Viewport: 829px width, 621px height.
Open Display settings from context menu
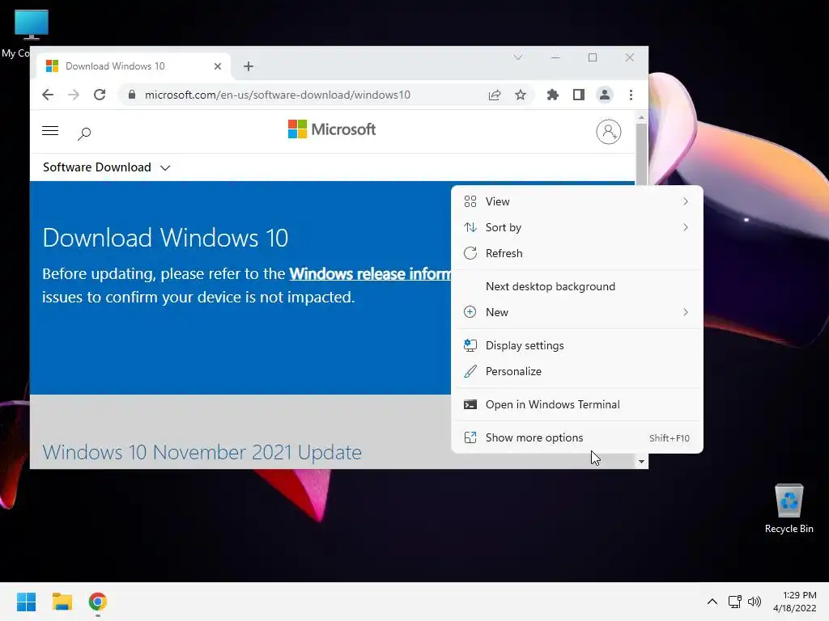pyautogui.click(x=576, y=345)
